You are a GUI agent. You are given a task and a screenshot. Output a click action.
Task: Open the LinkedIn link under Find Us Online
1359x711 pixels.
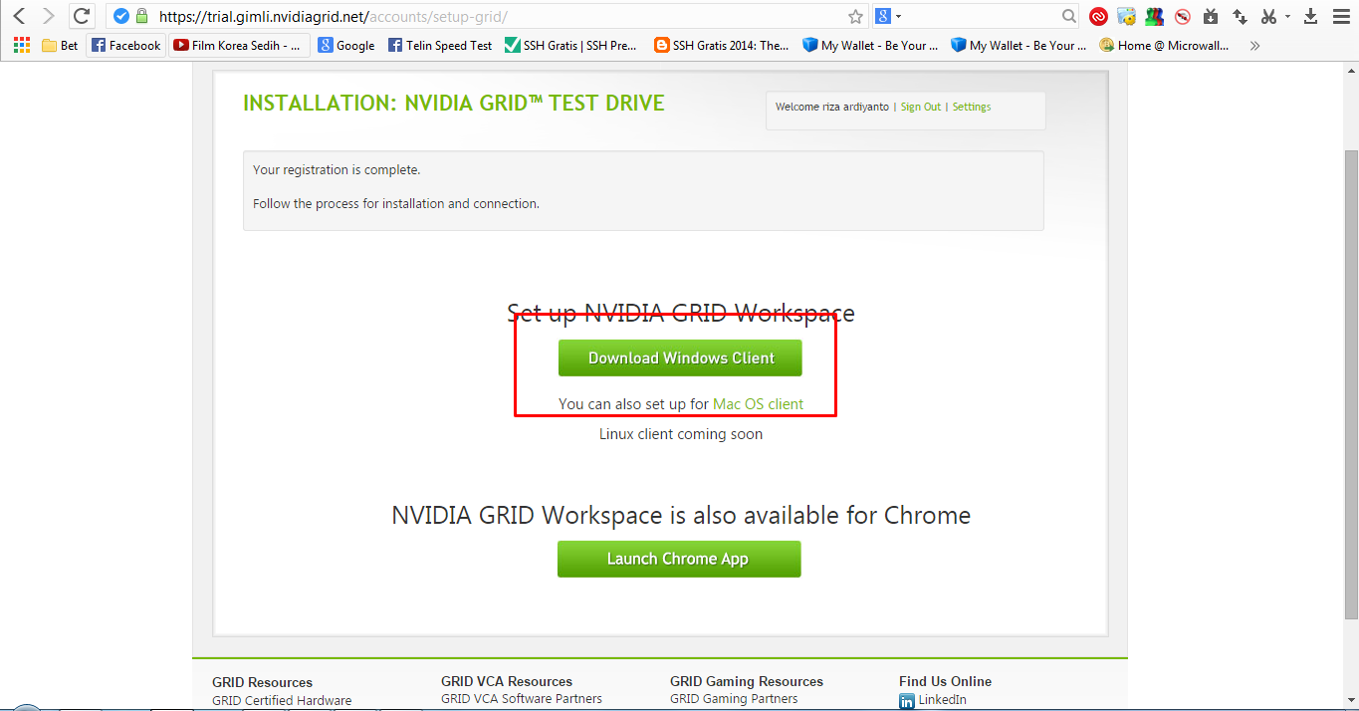(x=942, y=700)
